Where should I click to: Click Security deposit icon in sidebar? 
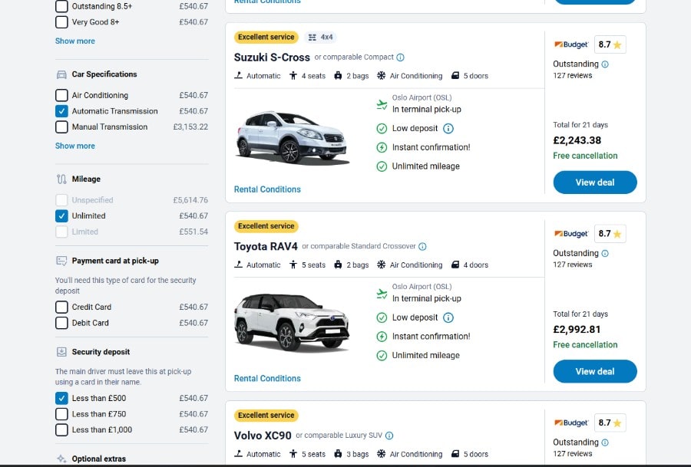coord(61,352)
